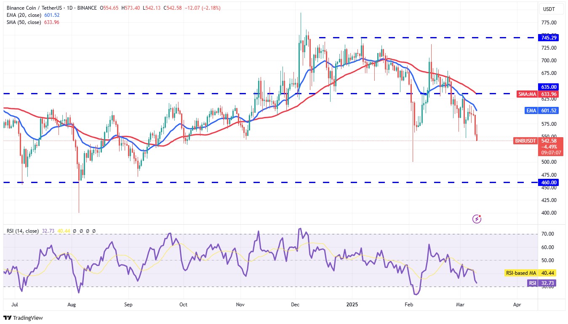Click the 500.00 price axis label
568x324 pixels.
pyautogui.click(x=549, y=162)
